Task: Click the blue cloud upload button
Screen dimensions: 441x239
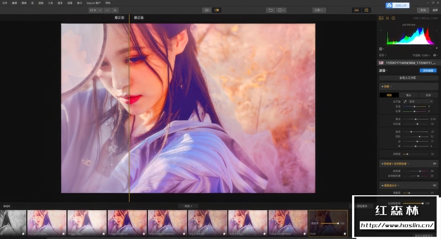Action: (x=397, y=5)
